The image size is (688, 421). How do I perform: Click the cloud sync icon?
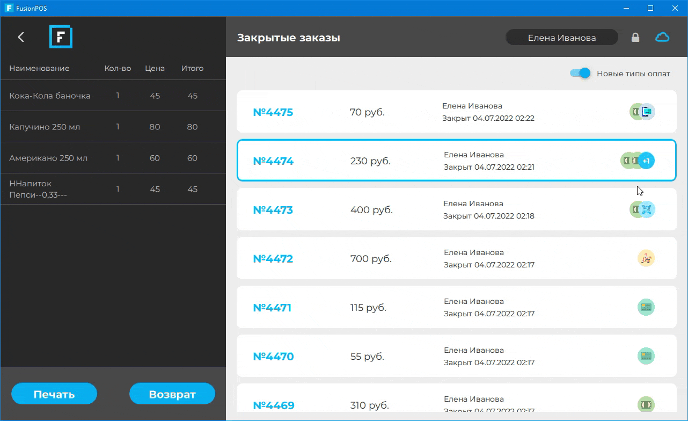(x=662, y=37)
